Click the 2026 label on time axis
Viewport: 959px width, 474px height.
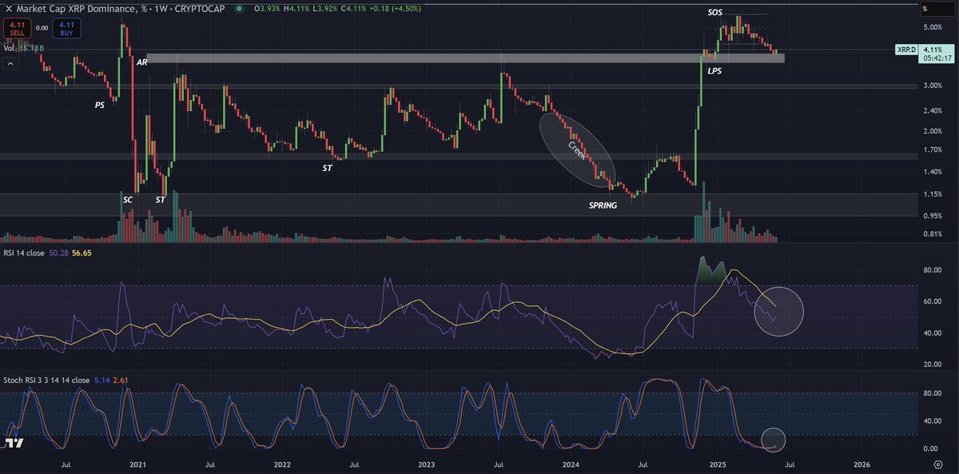pos(862,464)
